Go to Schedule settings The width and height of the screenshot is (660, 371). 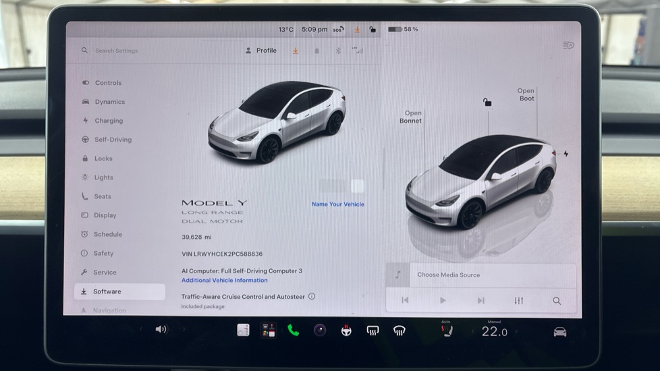point(101,234)
